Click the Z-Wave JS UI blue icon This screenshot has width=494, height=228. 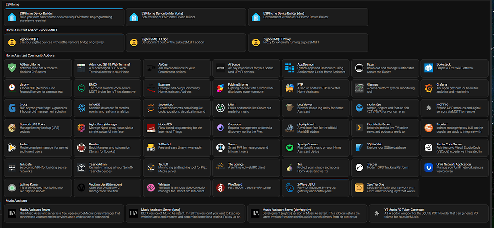290,187
